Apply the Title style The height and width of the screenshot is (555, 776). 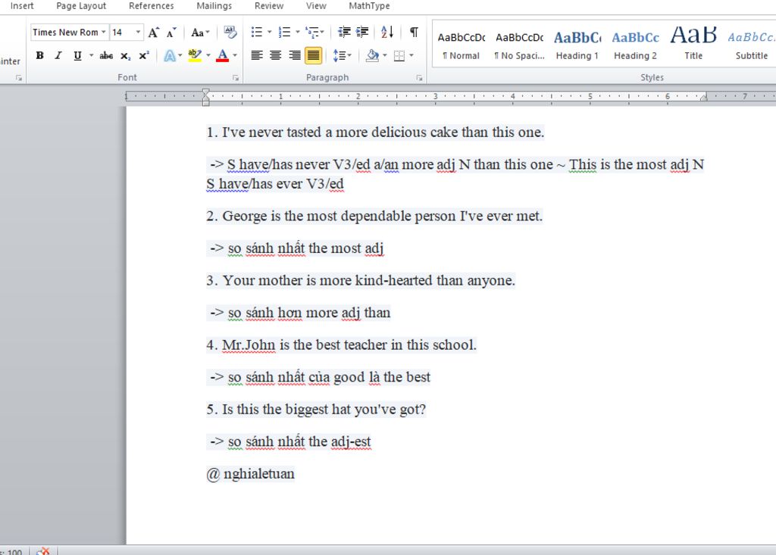tap(693, 45)
